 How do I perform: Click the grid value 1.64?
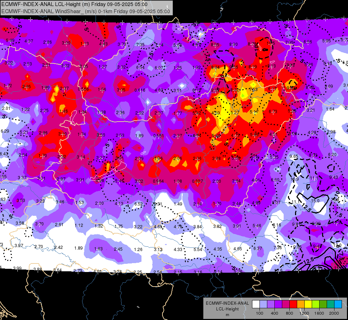coord(330,109)
